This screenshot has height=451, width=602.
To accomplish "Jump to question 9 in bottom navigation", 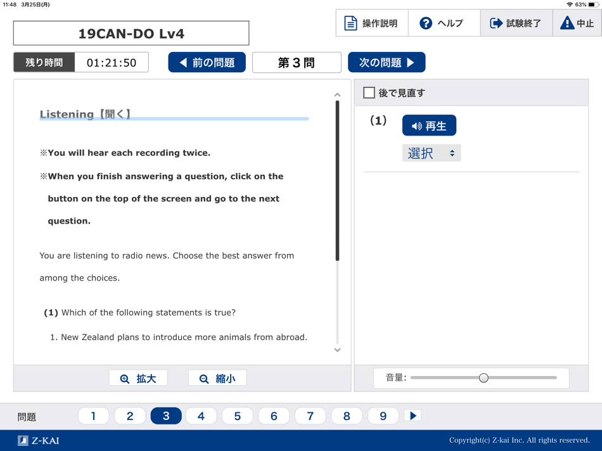I will point(383,416).
